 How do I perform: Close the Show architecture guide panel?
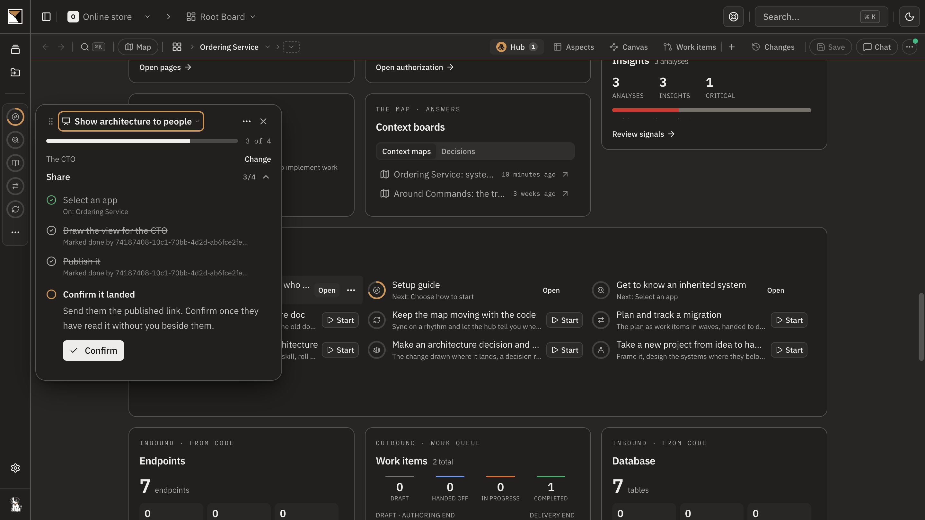point(263,121)
